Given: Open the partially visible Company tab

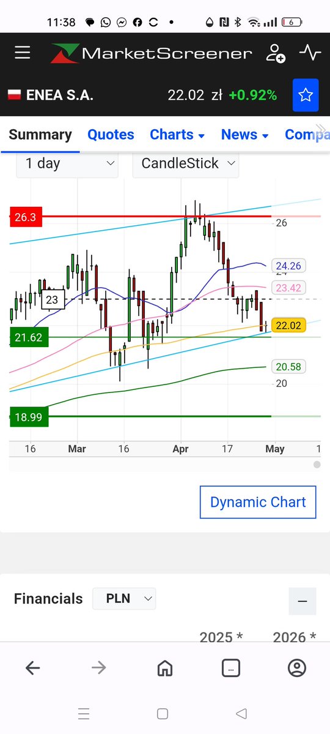Looking at the screenshot, I should tap(307, 135).
